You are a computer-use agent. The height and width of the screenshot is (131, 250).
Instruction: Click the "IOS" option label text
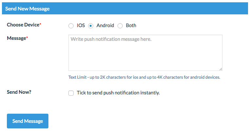coord(81,25)
